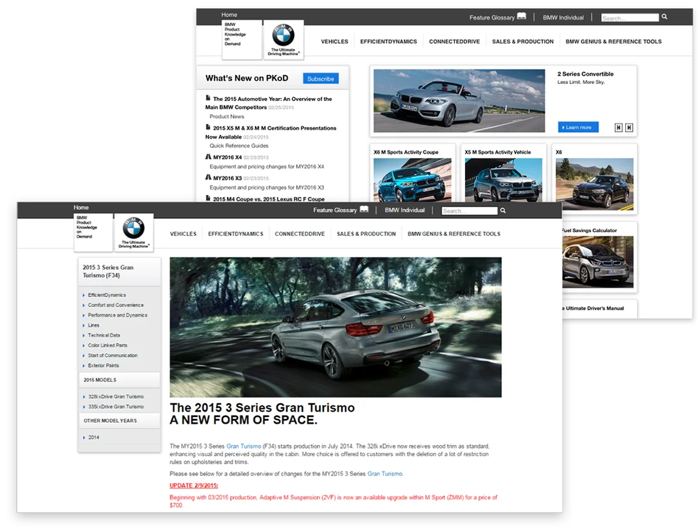Open CONNECTEDDRIVE menu in front window
This screenshot has height=529, width=699.
(300, 234)
